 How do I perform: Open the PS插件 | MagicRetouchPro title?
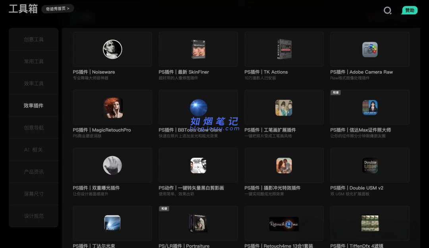point(102,130)
